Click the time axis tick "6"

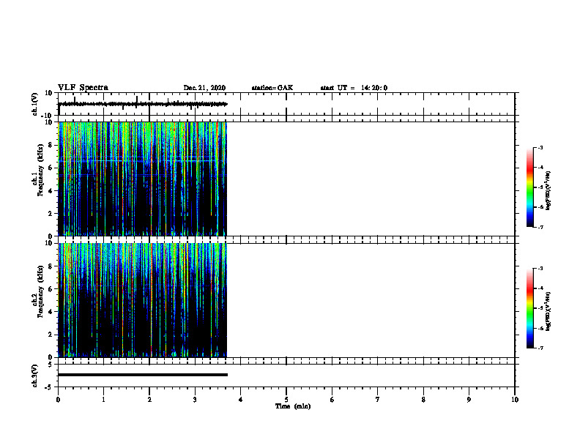click(x=332, y=400)
